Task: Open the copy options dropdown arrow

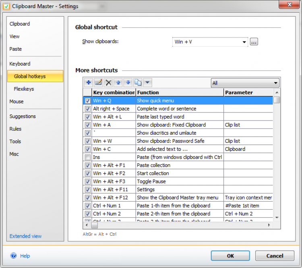Action: [x=147, y=83]
